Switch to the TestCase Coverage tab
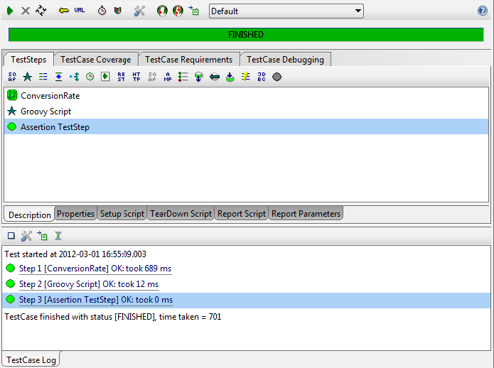Image resolution: width=494 pixels, height=368 pixels. click(x=96, y=60)
